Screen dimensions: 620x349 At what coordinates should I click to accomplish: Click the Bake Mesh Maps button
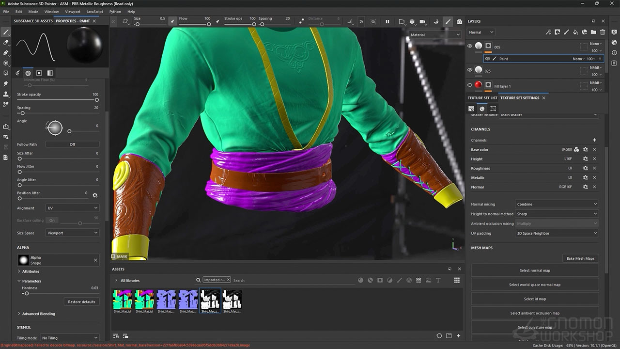pos(580,258)
